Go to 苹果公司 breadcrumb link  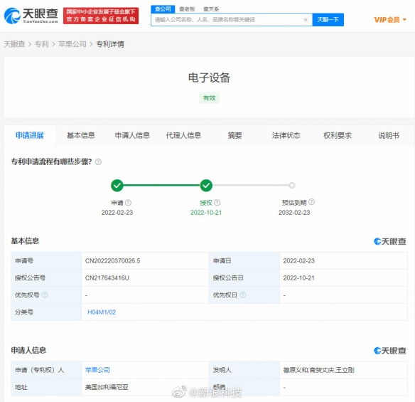click(x=72, y=44)
